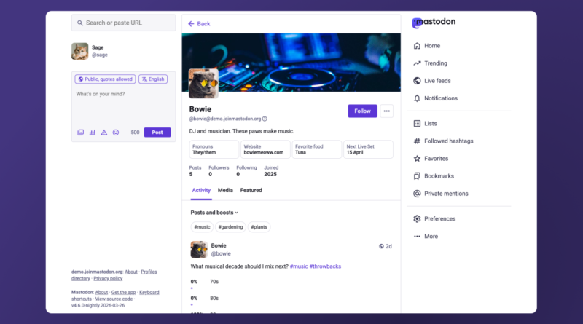The height and width of the screenshot is (324, 583).
Task: Filter by #plants hashtag chip
Action: (259, 227)
